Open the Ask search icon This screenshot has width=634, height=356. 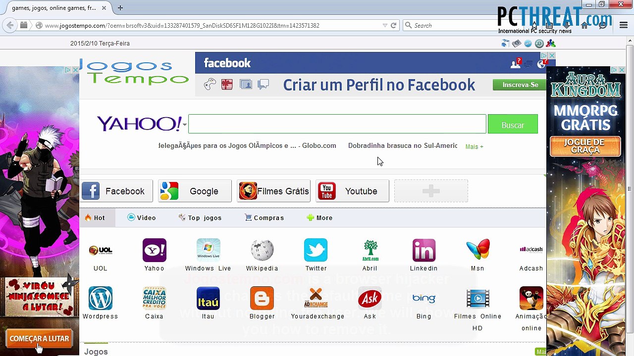click(370, 298)
